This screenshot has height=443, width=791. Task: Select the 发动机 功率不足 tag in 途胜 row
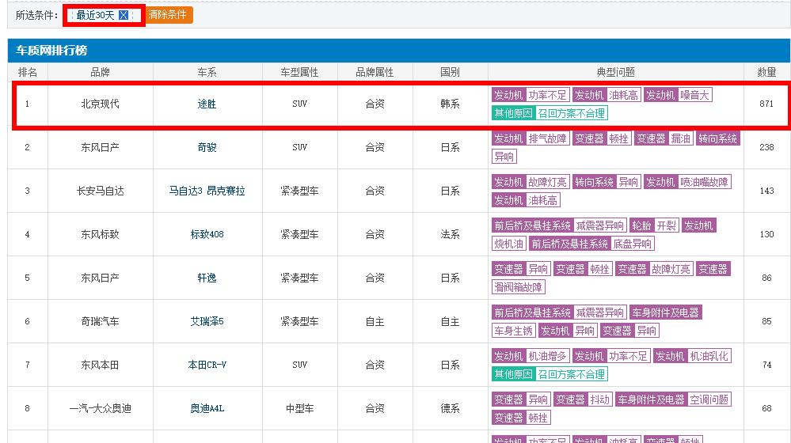[x=531, y=95]
